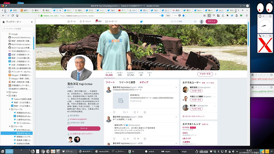Viewport: 274px width, 154px height.
Task: Open the library icon in Firefox toolbar
Action: (x=205, y=15)
